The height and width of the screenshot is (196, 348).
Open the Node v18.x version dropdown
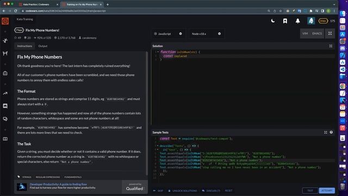click(x=206, y=34)
